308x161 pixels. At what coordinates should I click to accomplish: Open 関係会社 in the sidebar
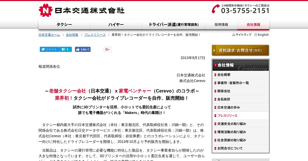240,91
